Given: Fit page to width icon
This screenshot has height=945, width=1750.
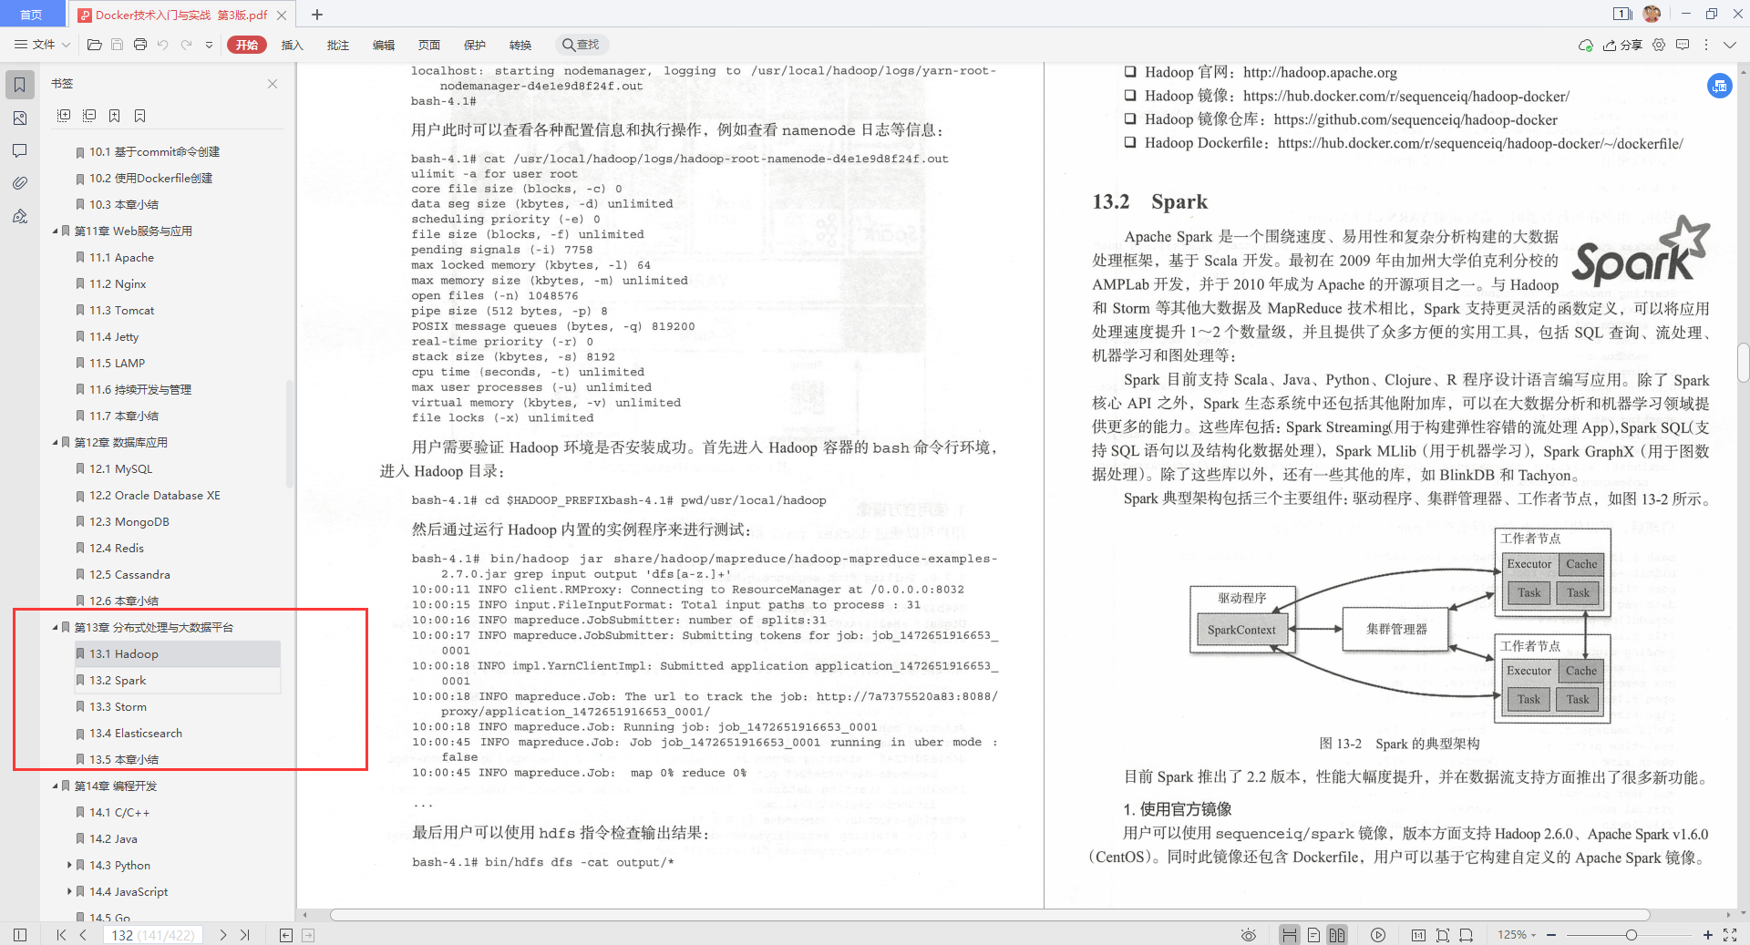Looking at the screenshot, I should [1466, 935].
